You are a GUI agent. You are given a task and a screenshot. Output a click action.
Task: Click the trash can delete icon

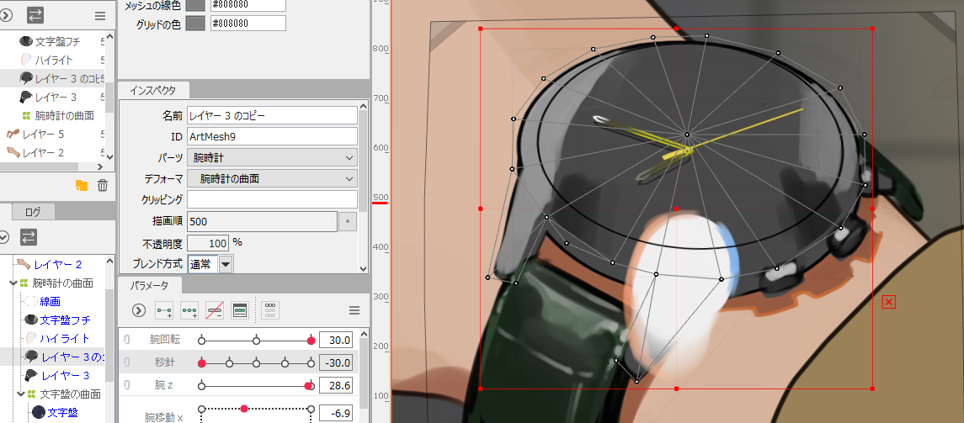(103, 185)
